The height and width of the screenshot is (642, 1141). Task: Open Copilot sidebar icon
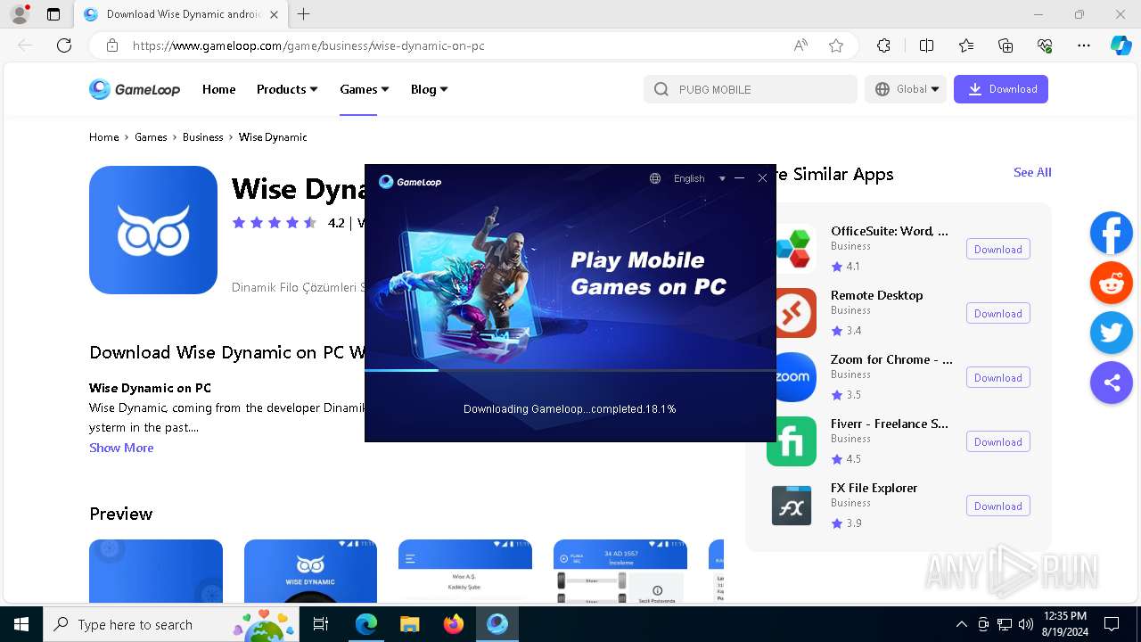[1120, 45]
